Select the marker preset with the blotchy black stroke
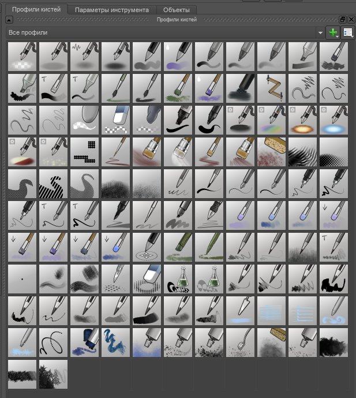This screenshot has width=356, height=398. point(22,88)
